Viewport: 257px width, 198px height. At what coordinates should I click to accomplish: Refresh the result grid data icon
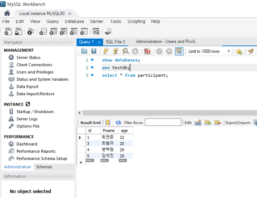(x=118, y=122)
